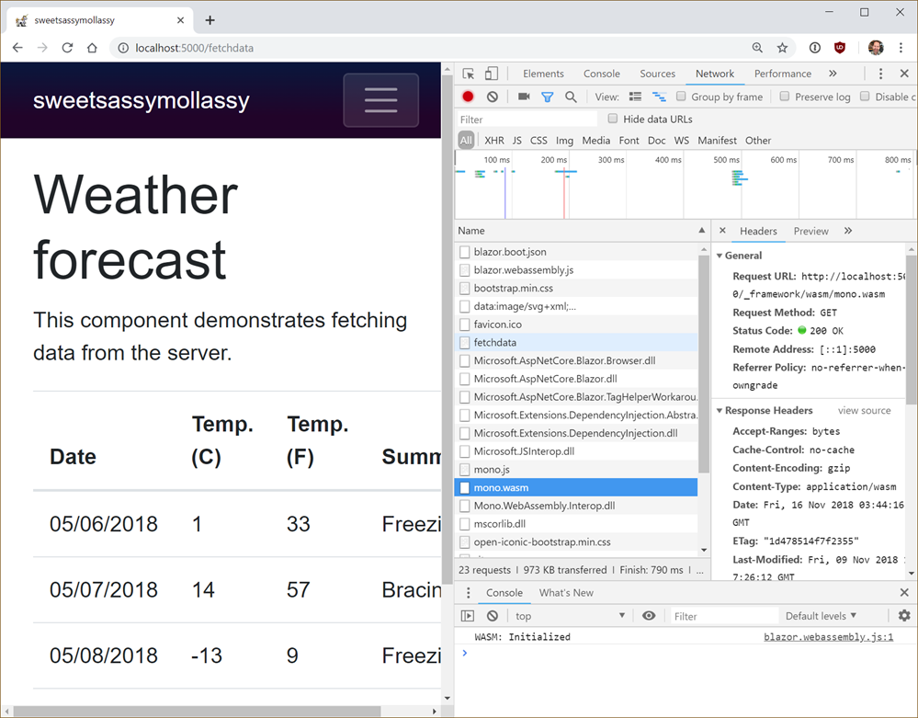Tick the Disable cache checkbox
Image resolution: width=918 pixels, height=718 pixels.
click(x=865, y=96)
